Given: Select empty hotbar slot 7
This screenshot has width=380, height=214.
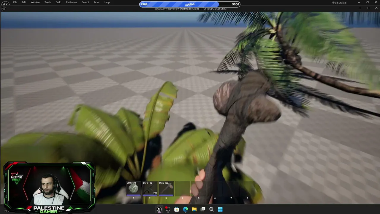Looking at the screenshot, I should [231, 188].
